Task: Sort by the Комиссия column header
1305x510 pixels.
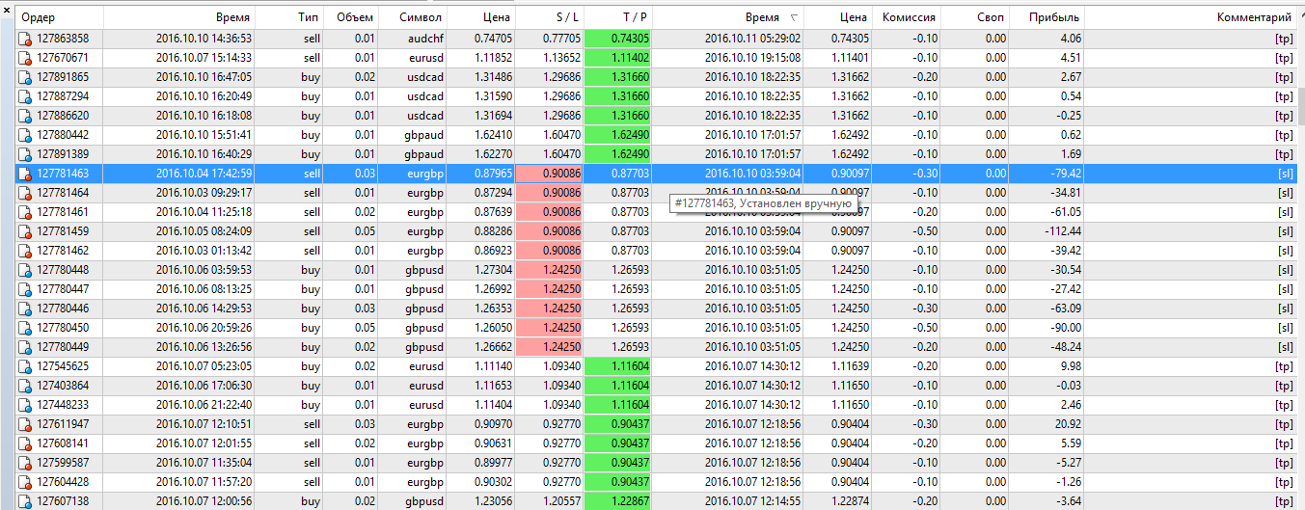Action: (908, 18)
